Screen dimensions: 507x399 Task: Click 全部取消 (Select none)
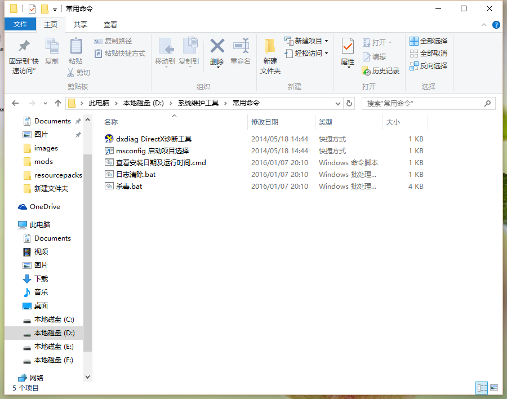(429, 54)
